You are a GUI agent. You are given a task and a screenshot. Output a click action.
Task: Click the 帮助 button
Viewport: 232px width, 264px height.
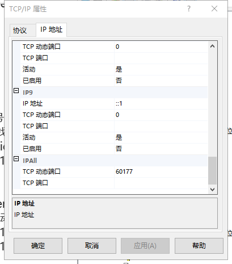[199, 246]
